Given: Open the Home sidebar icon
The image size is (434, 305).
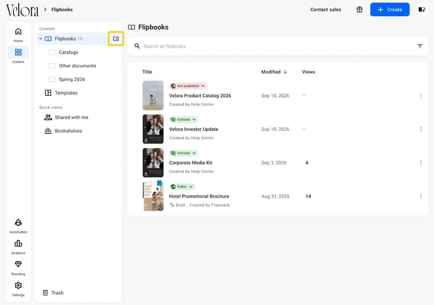Looking at the screenshot, I should [18, 31].
